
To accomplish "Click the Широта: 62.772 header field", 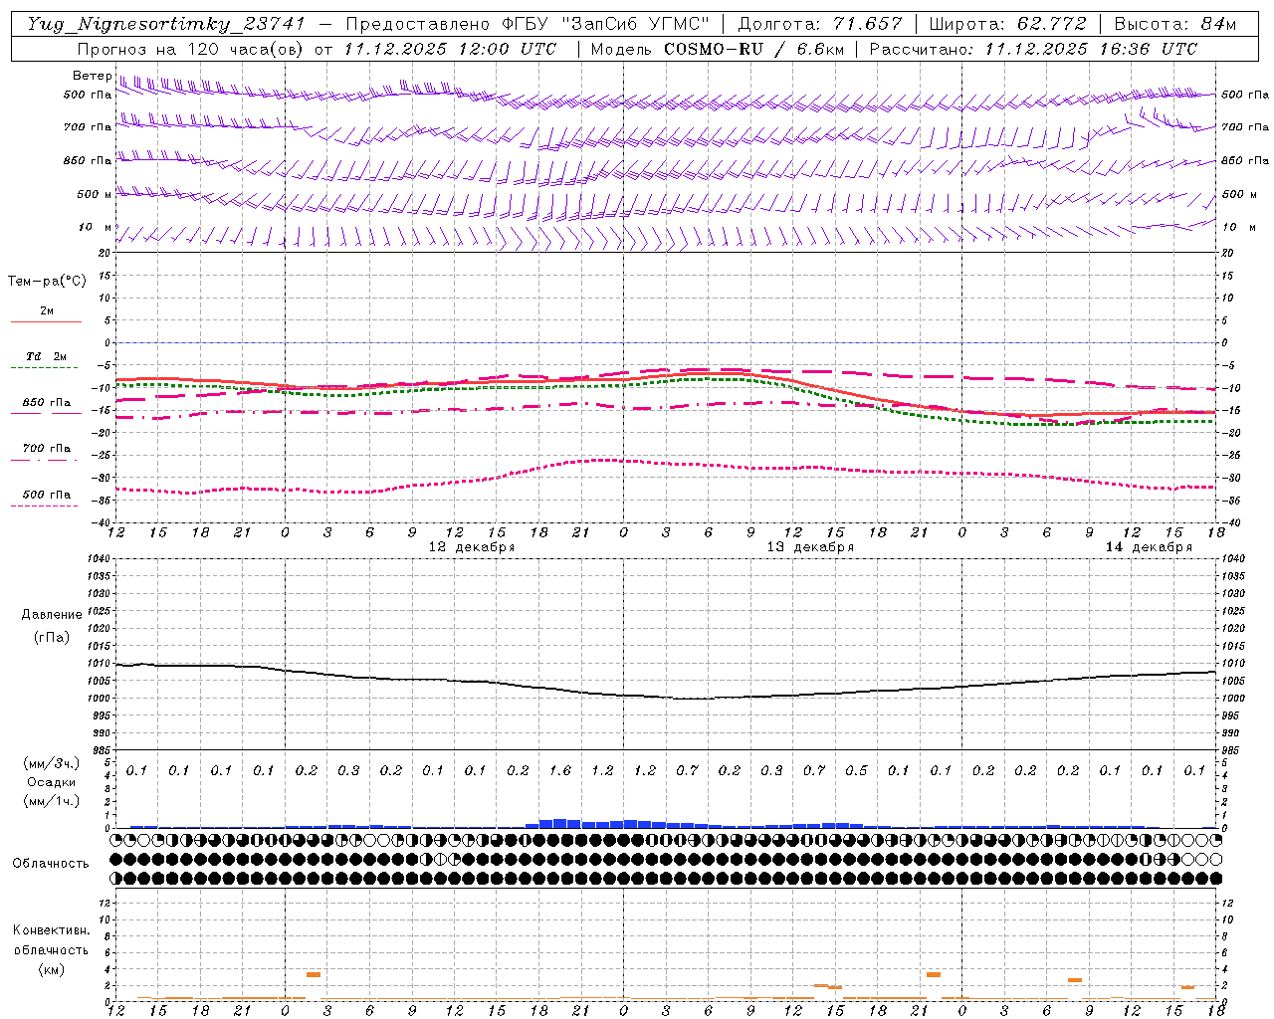I will point(1008,24).
